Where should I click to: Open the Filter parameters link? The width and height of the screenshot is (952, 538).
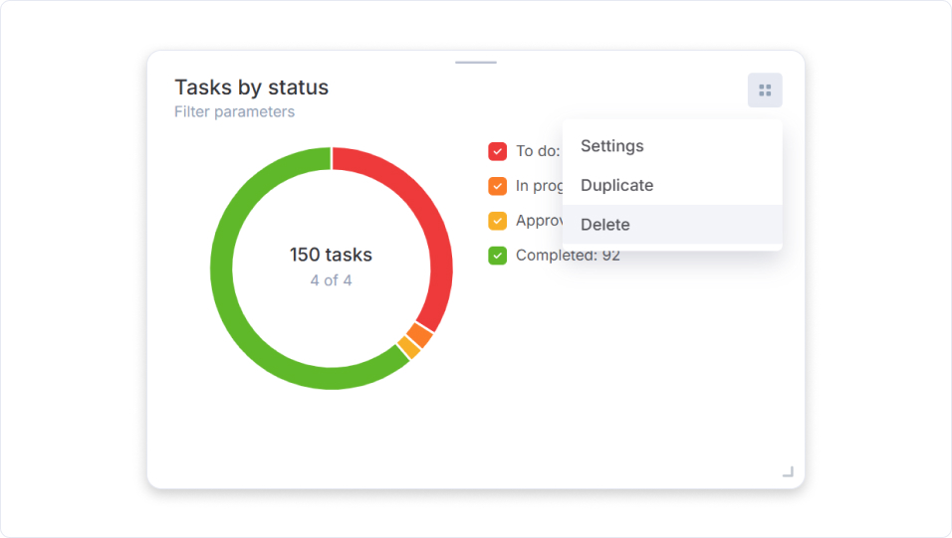click(234, 112)
